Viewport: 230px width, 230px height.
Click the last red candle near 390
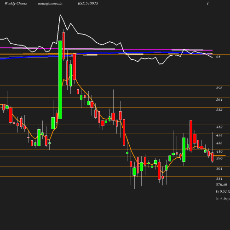(x=213, y=157)
